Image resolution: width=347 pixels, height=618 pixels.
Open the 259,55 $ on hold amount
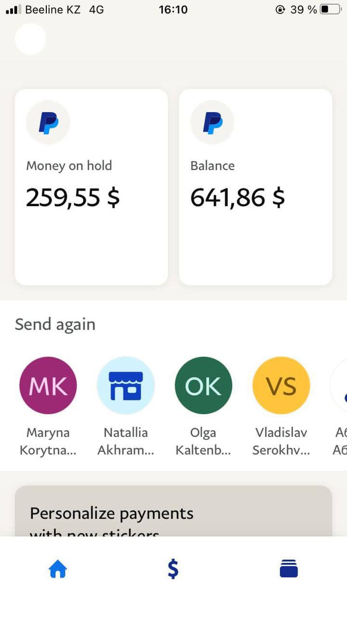pyautogui.click(x=73, y=197)
